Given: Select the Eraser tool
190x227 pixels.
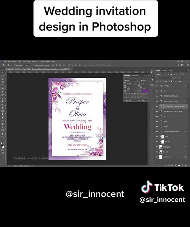Looking at the screenshot, I should (3, 108).
